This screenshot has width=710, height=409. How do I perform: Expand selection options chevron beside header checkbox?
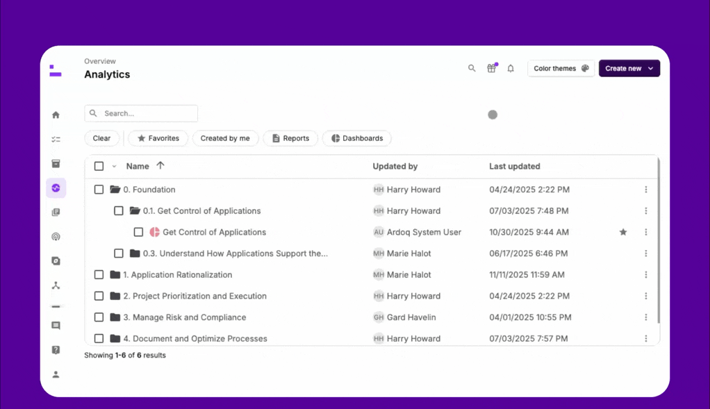click(x=114, y=167)
